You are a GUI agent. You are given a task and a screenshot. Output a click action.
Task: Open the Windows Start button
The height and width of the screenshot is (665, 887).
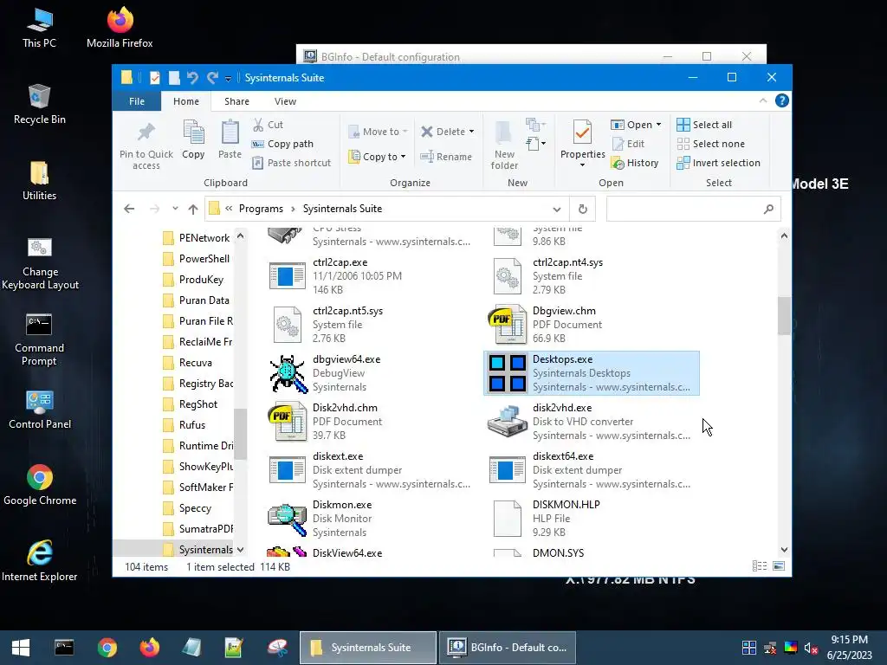(21, 648)
